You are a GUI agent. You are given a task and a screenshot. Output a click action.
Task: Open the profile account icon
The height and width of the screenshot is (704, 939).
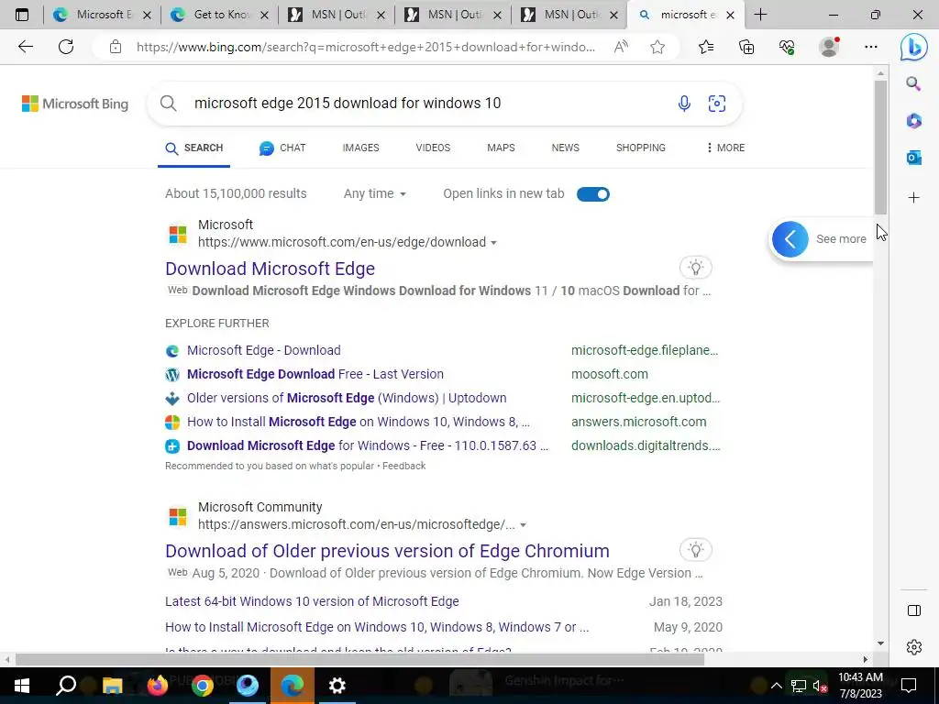[829, 47]
